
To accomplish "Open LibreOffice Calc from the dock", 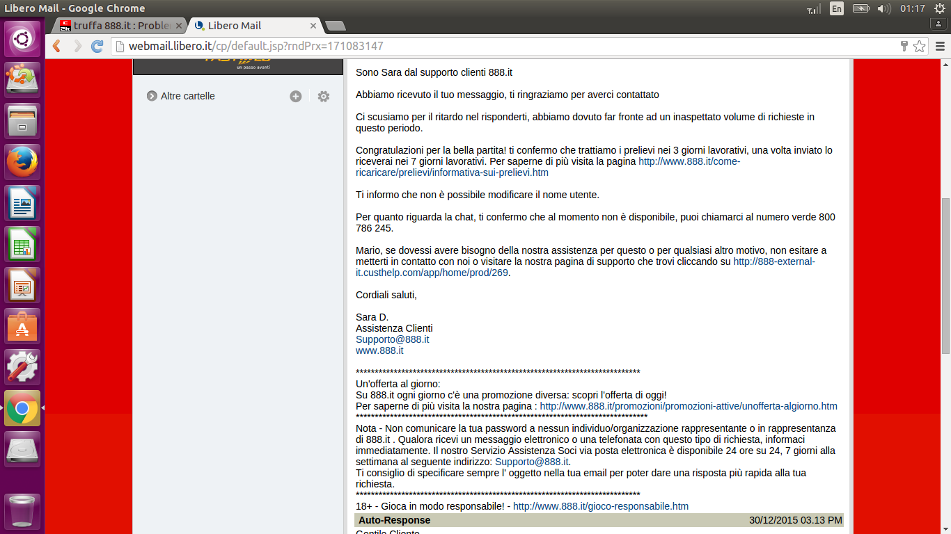I will point(23,244).
